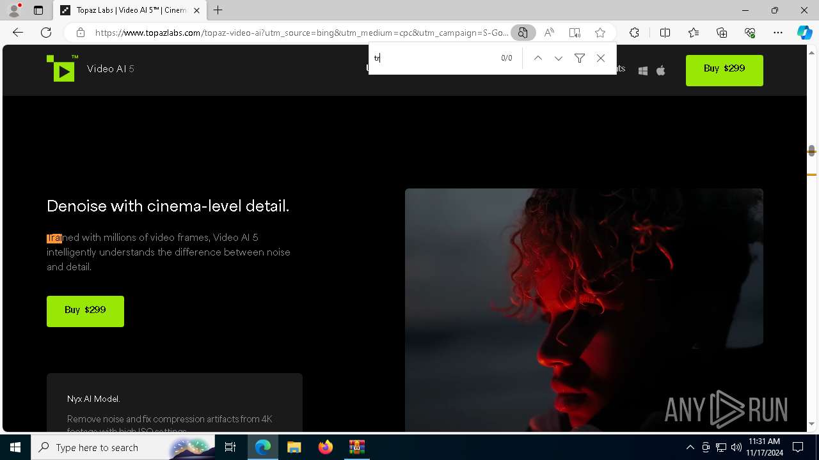
Task: Open Browser essentials
Action: pos(750,33)
